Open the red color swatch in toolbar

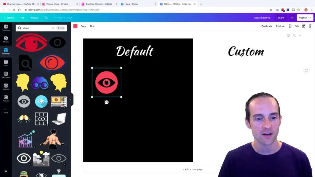click(75, 26)
